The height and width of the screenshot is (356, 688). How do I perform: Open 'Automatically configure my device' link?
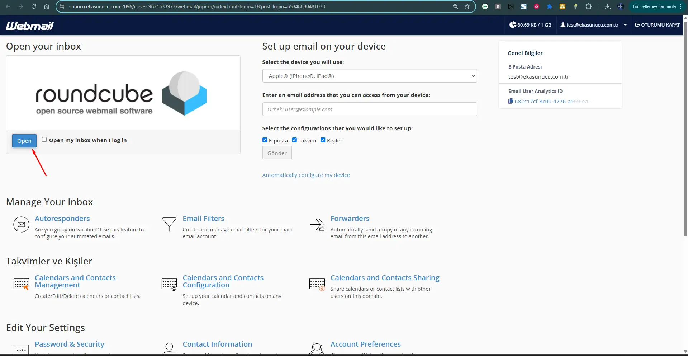tap(306, 175)
